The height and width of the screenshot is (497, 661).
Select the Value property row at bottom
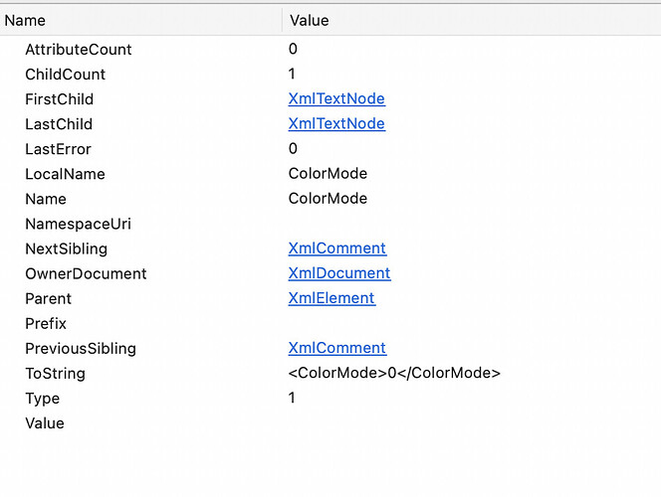[330, 422]
